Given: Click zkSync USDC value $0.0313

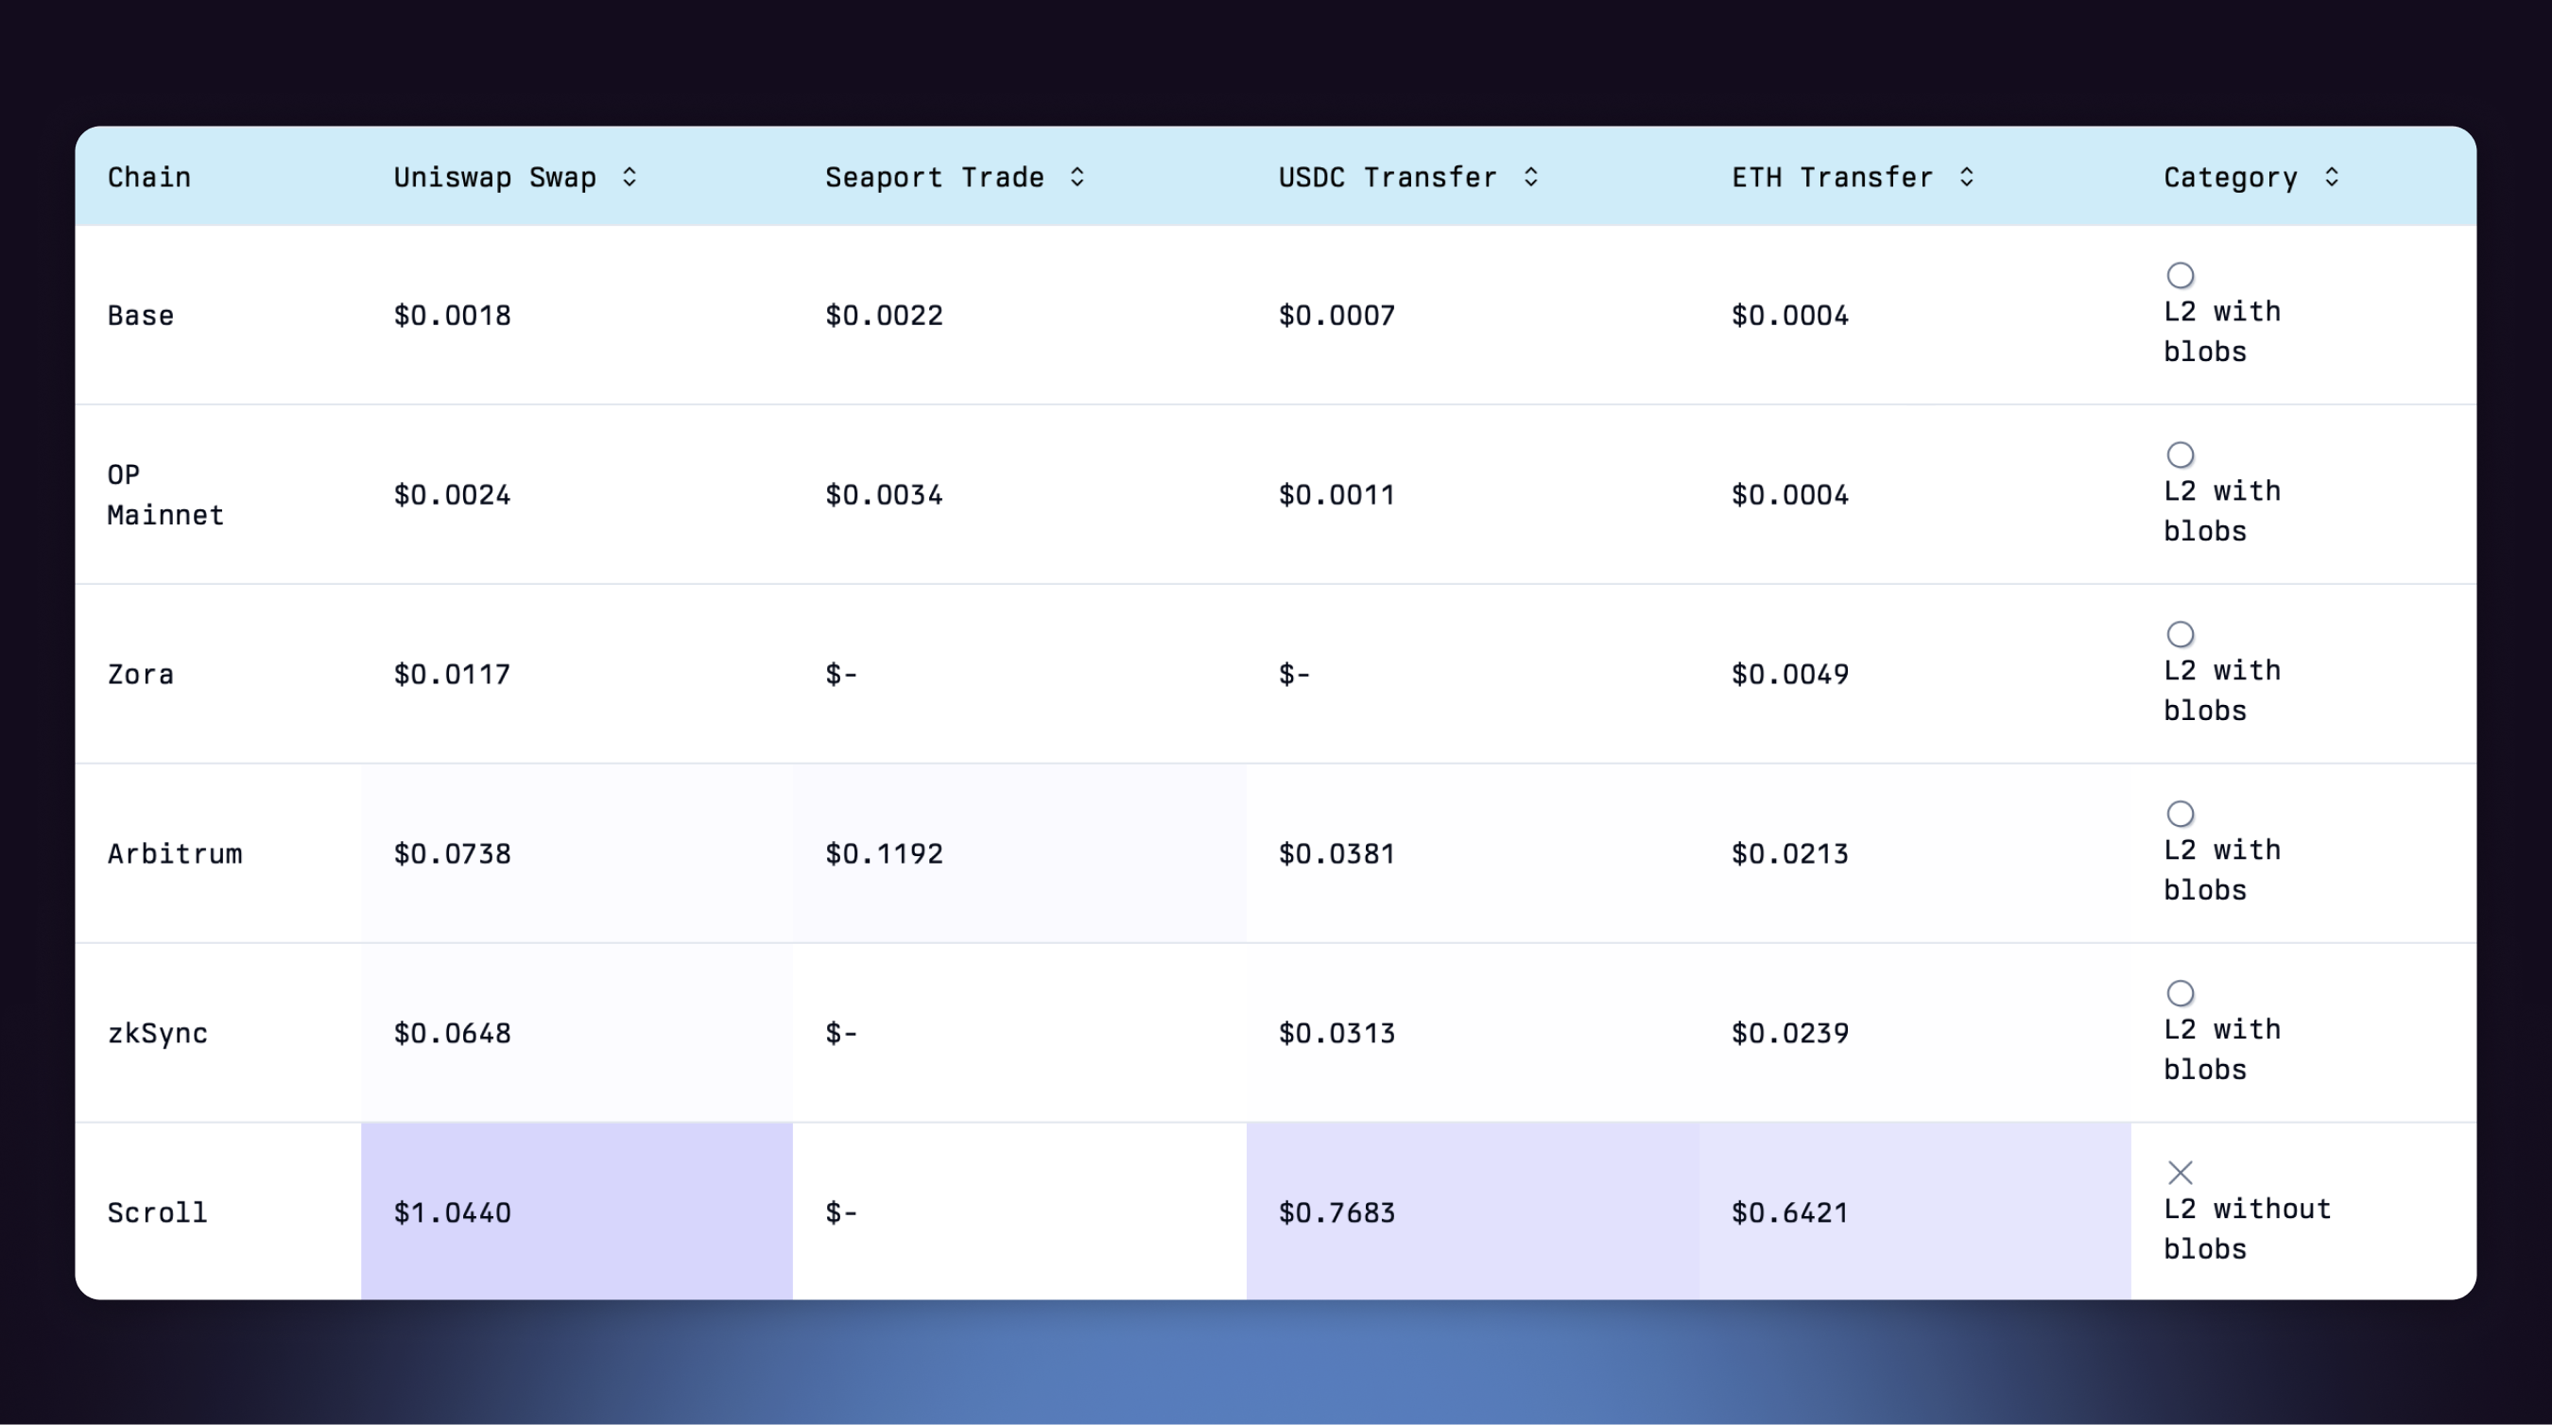Looking at the screenshot, I should [x=1336, y=1033].
